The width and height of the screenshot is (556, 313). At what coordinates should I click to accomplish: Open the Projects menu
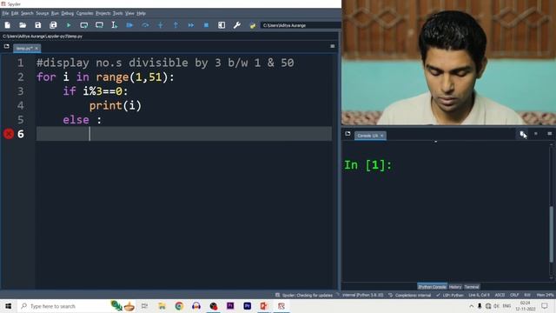103,13
